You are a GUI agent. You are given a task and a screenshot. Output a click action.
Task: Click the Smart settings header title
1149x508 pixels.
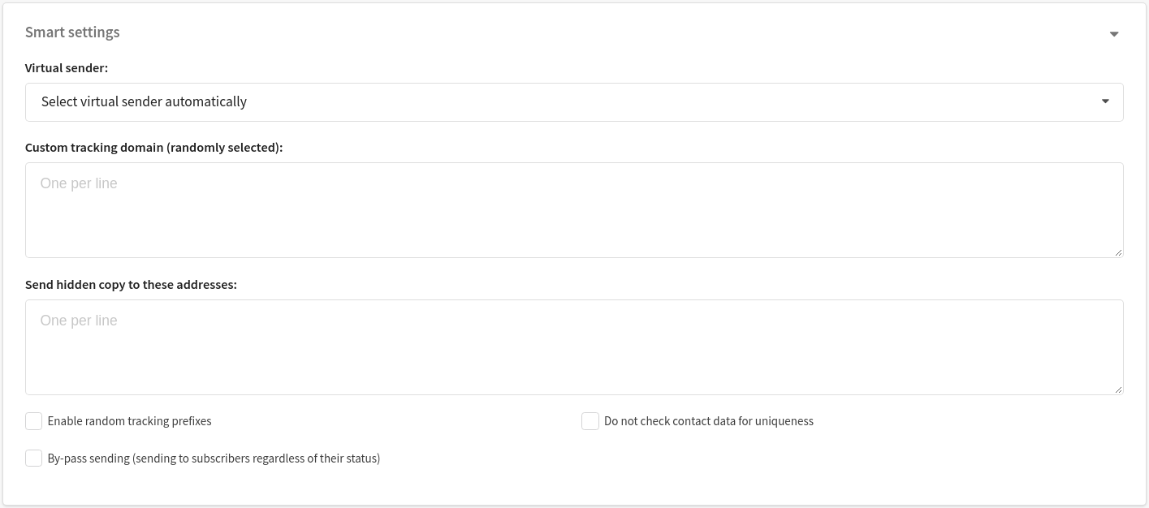pyautogui.click(x=72, y=32)
